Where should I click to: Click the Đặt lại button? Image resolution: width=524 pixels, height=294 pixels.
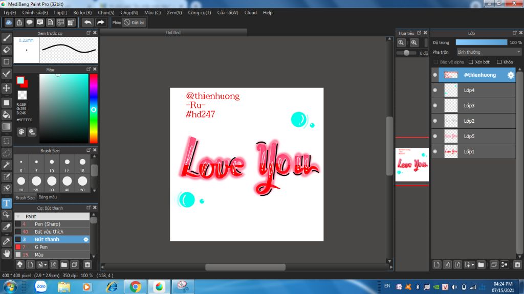[134, 22]
